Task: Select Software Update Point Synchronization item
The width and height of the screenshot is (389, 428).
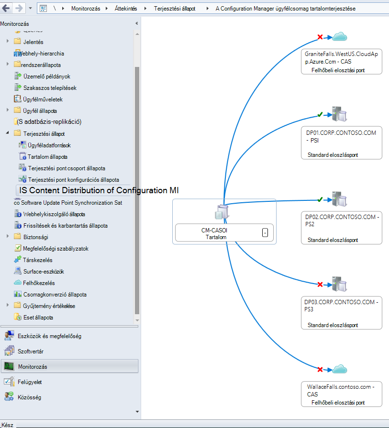Action: 68,203
